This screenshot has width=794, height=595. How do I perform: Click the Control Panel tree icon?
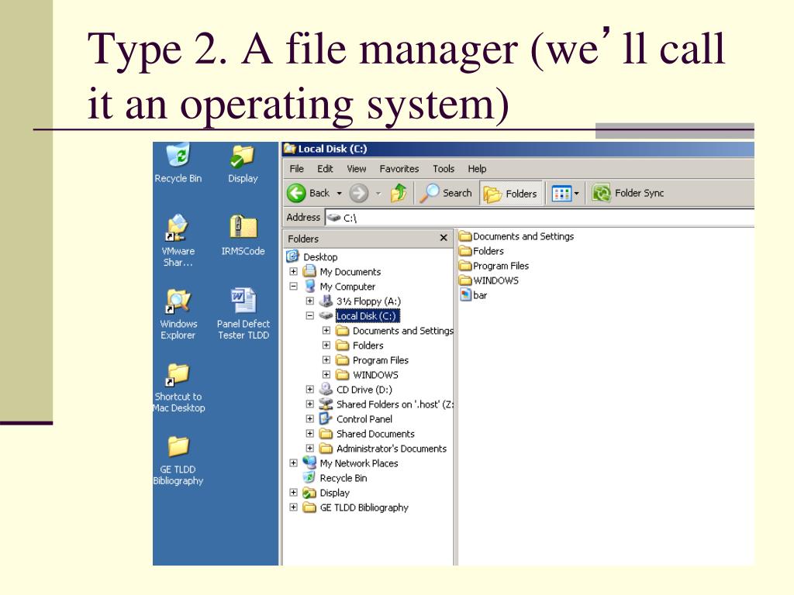[326, 419]
